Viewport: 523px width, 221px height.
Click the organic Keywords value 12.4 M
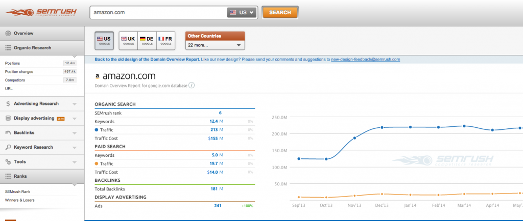pos(216,122)
